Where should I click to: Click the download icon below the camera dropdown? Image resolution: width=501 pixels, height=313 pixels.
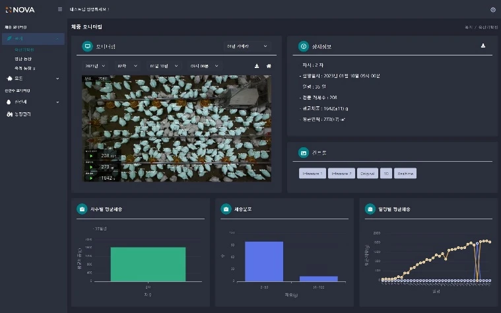(x=257, y=66)
